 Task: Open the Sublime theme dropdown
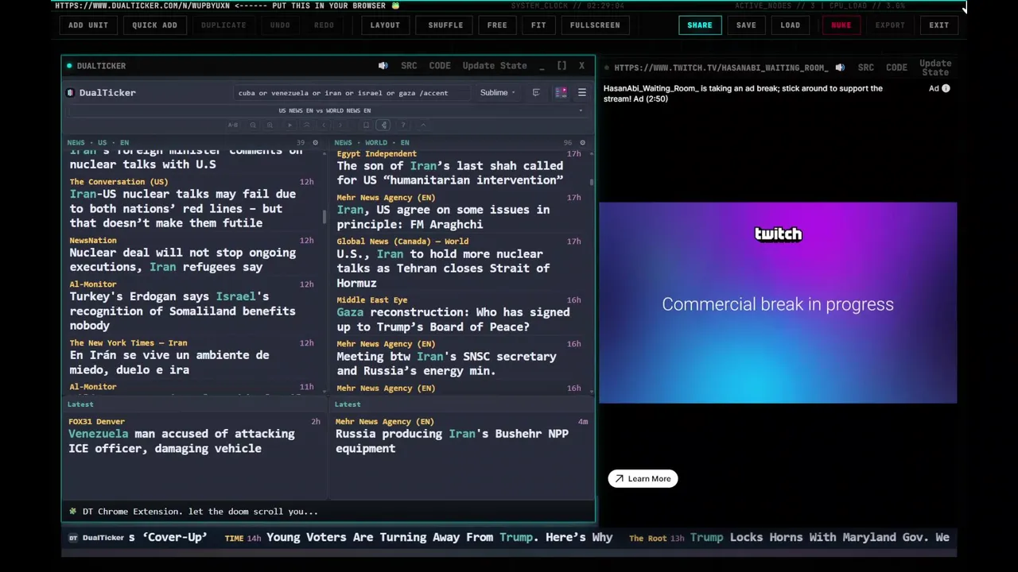497,93
